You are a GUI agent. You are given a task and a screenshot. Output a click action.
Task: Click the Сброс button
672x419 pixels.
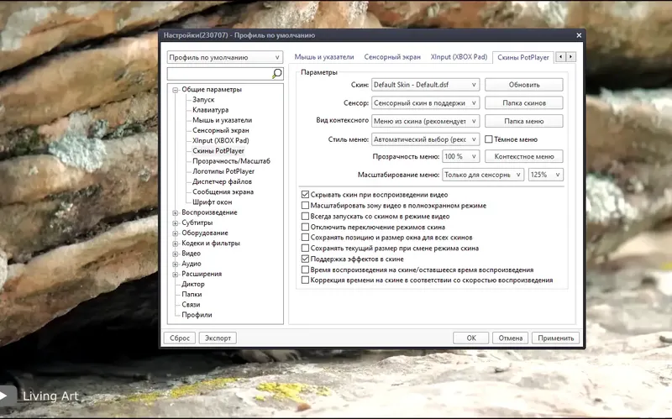(x=180, y=338)
